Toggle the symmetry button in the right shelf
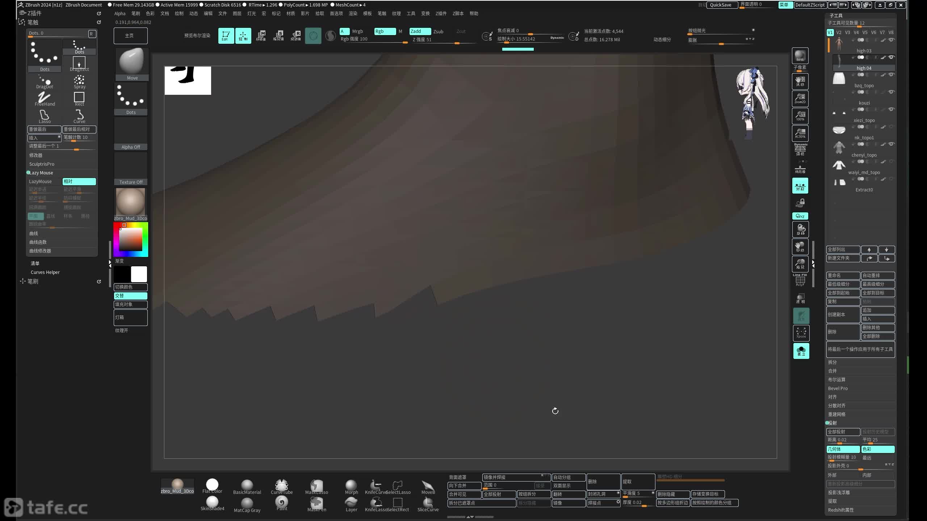 pos(800,186)
